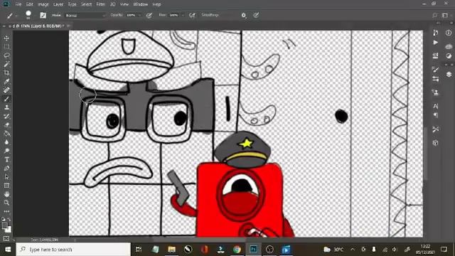Select the Lasso tool
Viewport: 455px width, 256px height.
[6, 55]
